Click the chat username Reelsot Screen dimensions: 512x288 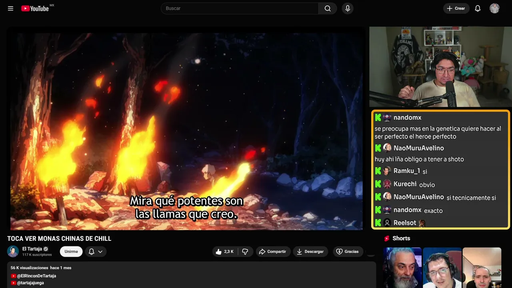coord(405,223)
